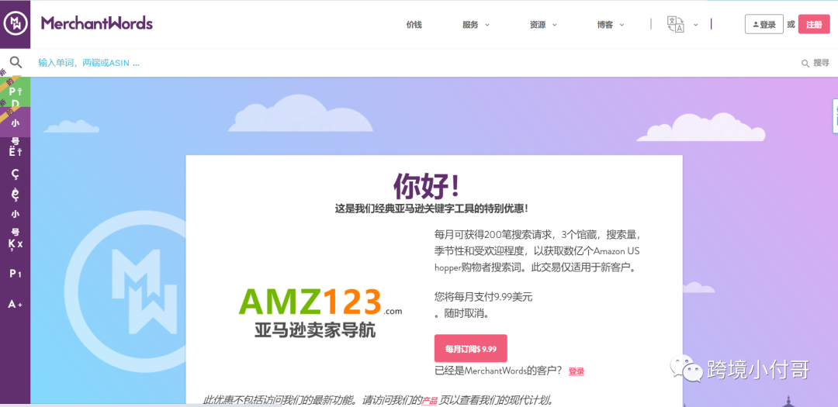Select the 'Ç' sidebar icon

15,174
